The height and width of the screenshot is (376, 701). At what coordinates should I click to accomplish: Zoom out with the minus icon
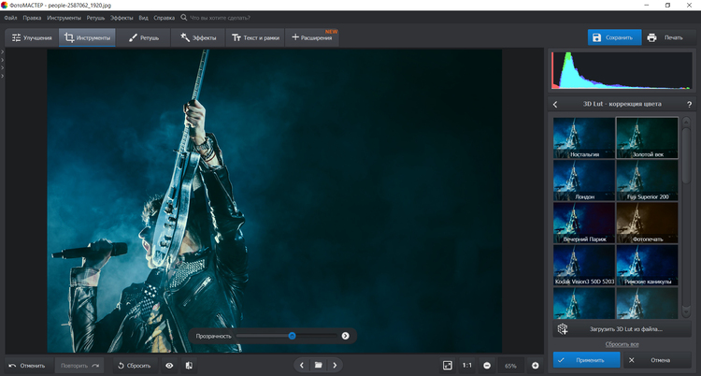(x=487, y=365)
